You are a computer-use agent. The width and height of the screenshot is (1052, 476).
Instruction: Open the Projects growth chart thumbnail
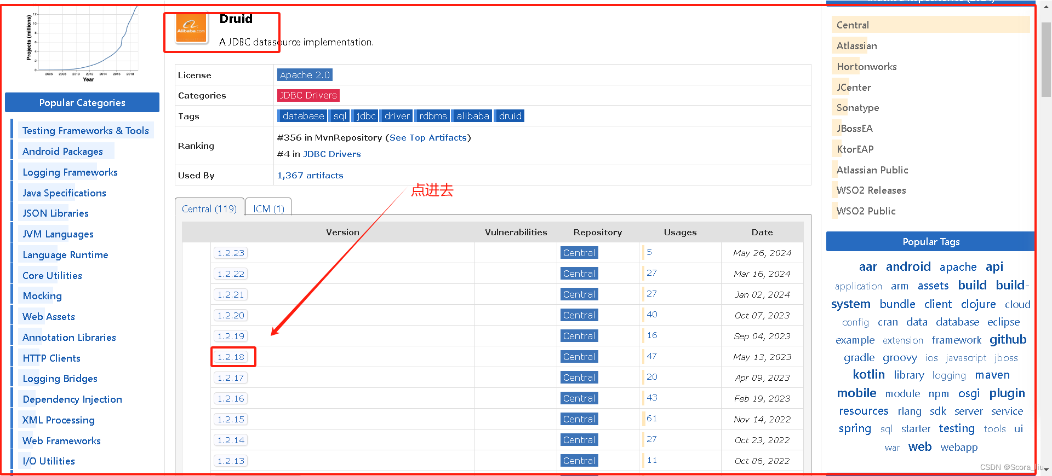click(82, 44)
